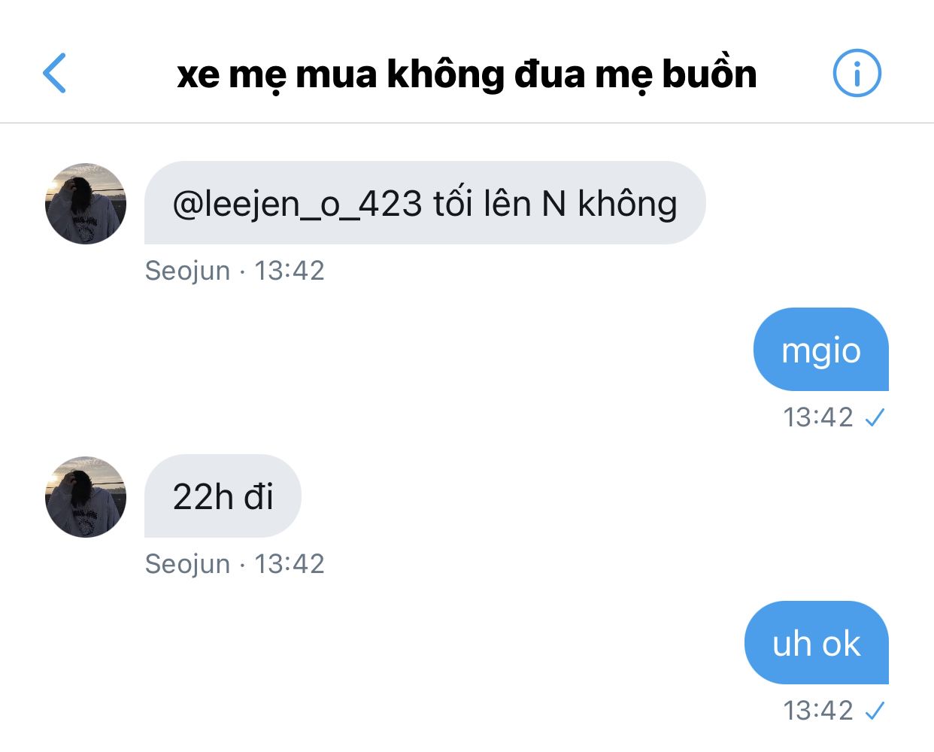
Task: Select the blue "uh ok" message bubble
Action: (x=817, y=642)
